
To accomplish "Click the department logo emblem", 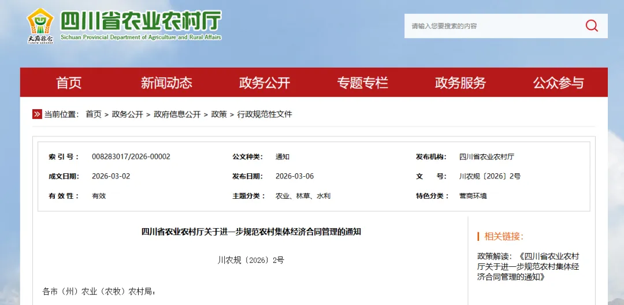I will (40, 26).
